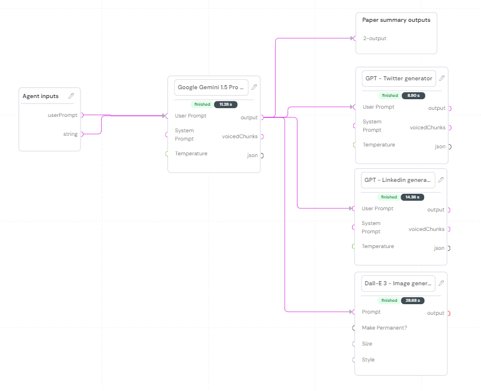Click the red output port on Dall-E 3 node
This screenshot has width=481, height=391.
[x=449, y=314]
